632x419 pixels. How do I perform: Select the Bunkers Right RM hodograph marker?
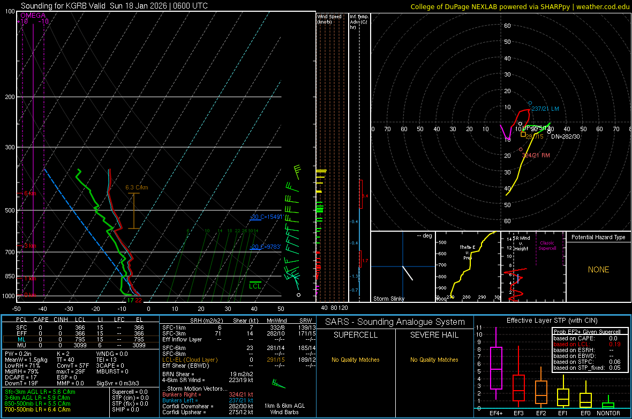tap(521, 149)
